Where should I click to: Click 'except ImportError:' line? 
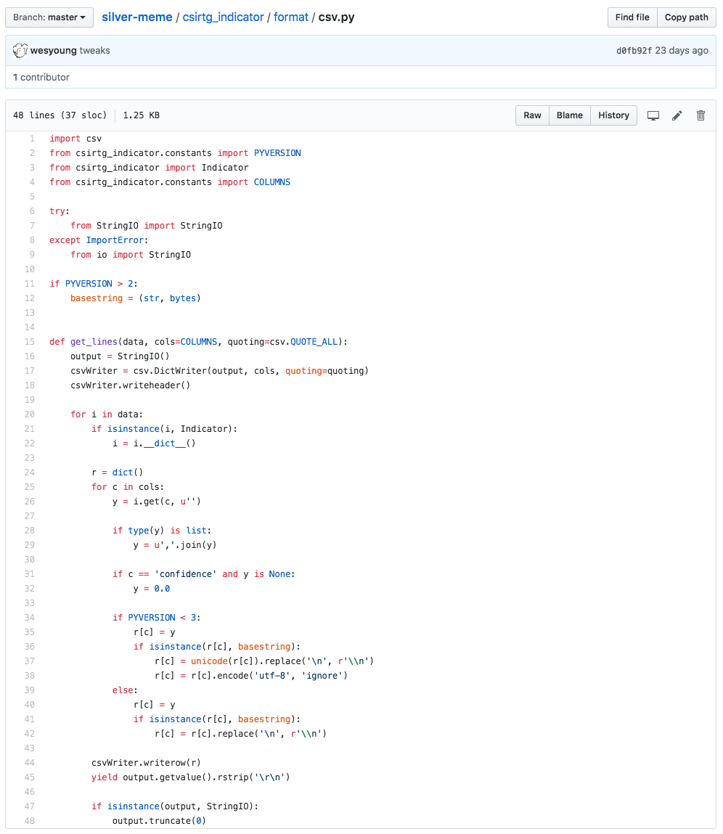pos(99,240)
